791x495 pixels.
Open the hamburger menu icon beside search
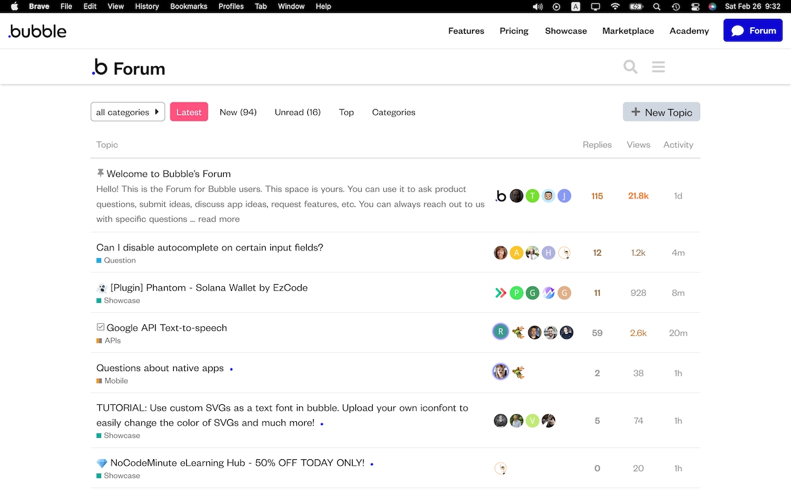coord(658,67)
